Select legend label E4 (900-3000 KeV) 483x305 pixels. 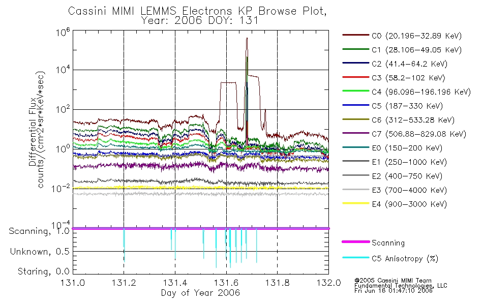409,204
